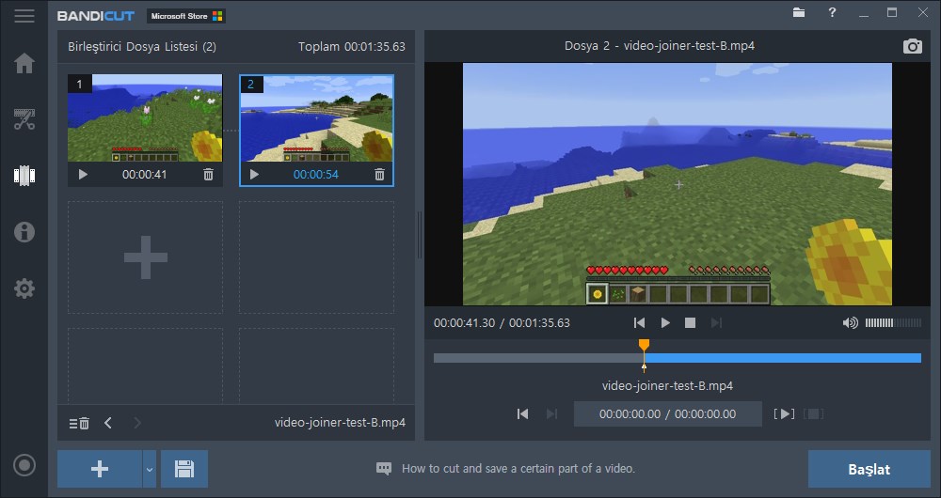Open the Joiner film strip mode
Screen dimensions: 941x498
24,176
